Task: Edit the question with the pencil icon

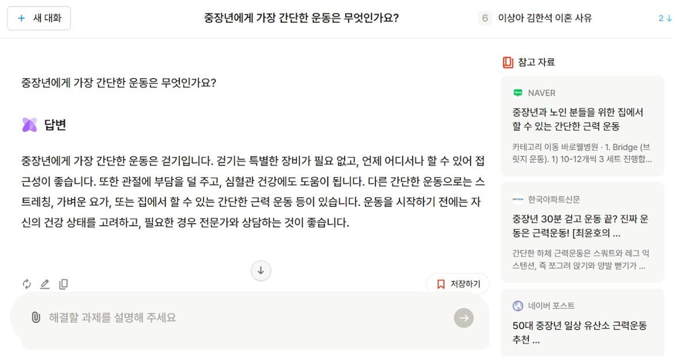Action: tap(45, 284)
